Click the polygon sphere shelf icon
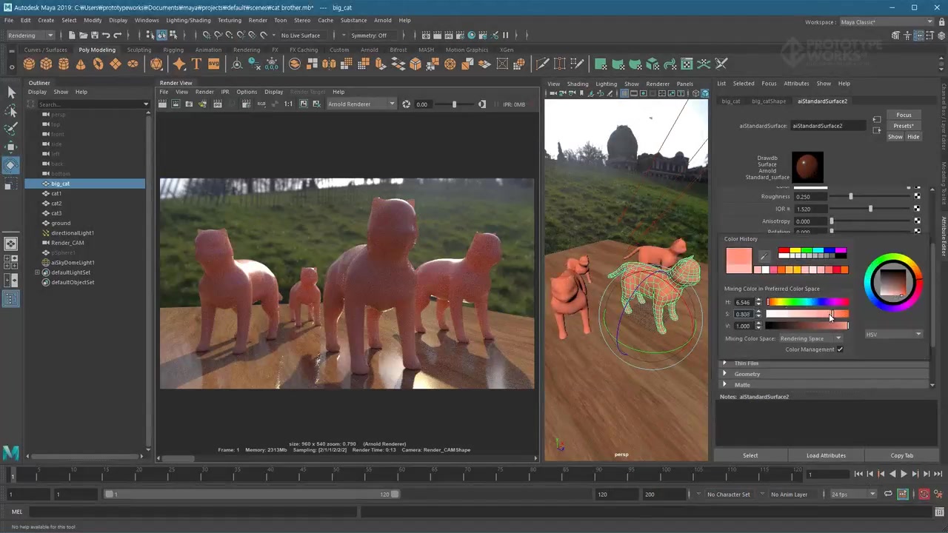Screen dimensions: 948x533 click(30, 64)
